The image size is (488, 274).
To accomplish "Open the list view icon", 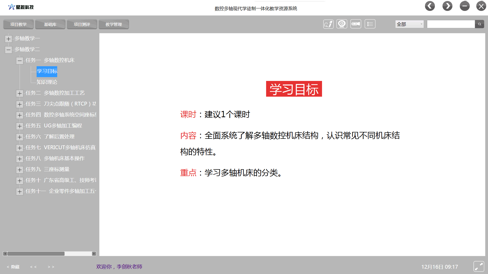I will (370, 24).
